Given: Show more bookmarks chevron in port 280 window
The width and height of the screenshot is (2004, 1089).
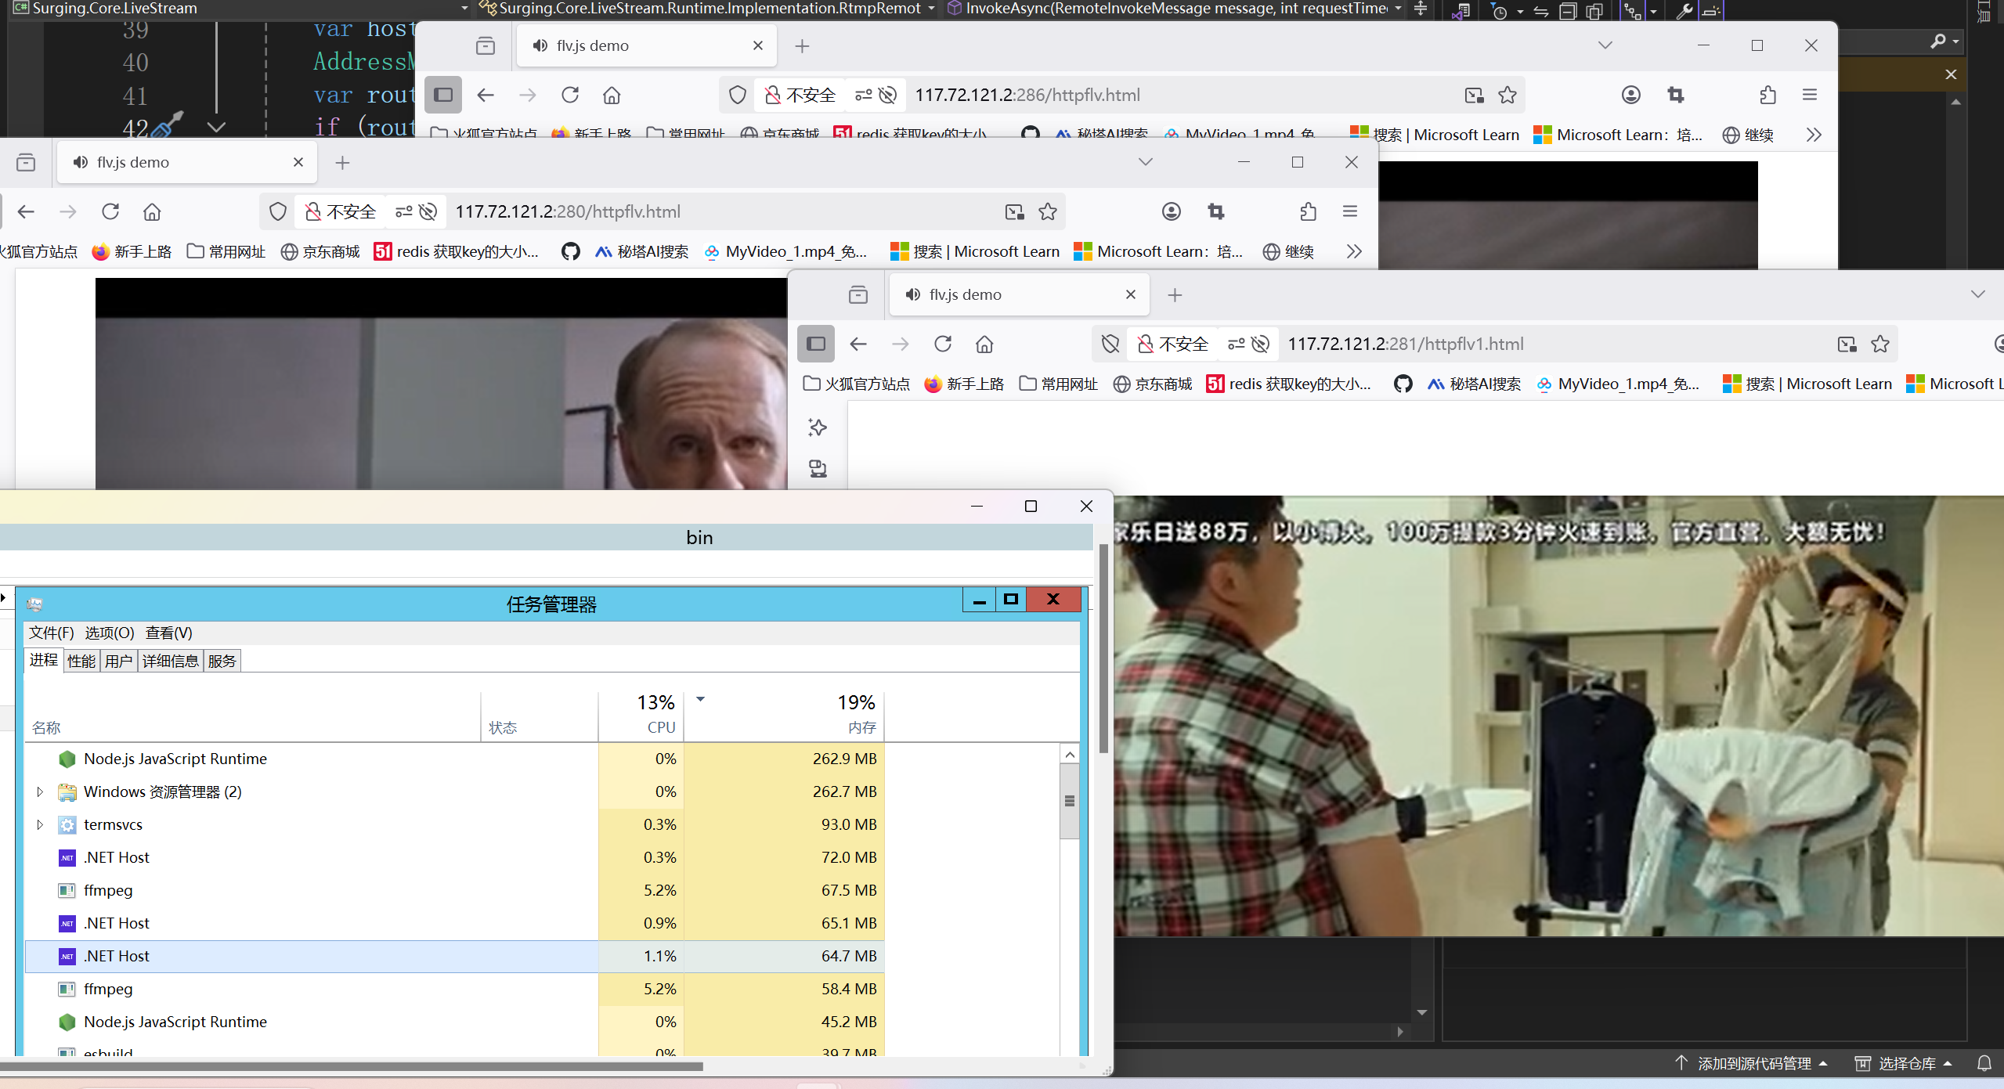Looking at the screenshot, I should tap(1354, 251).
